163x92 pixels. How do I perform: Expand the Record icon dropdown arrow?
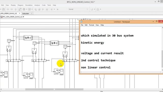pos(54,9)
